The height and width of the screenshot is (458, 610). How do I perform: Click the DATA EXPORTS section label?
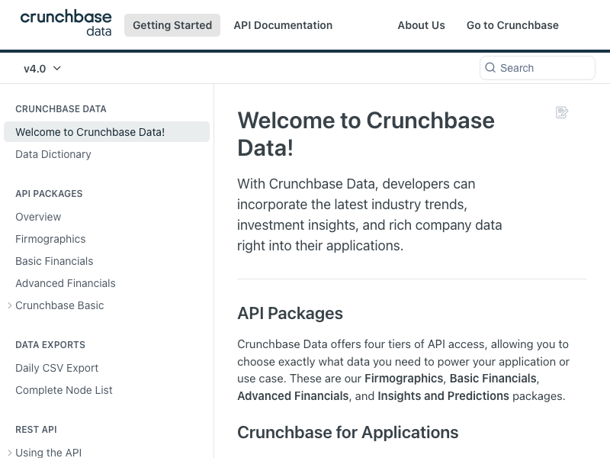50,345
